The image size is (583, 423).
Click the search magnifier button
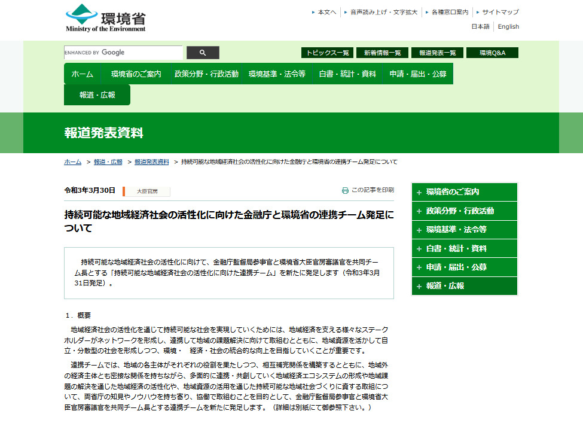point(203,53)
